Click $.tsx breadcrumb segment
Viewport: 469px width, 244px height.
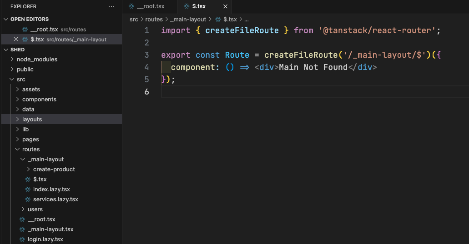pos(230,20)
